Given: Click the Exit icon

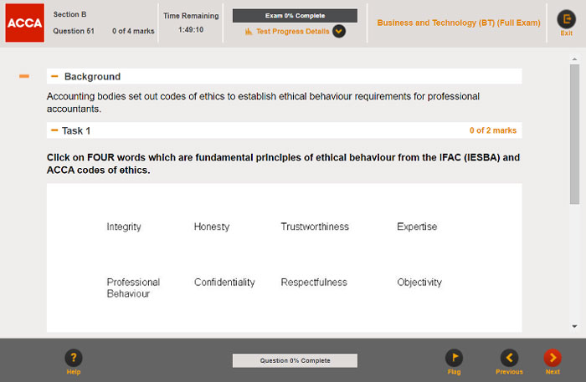Looking at the screenshot, I should pos(566,20).
